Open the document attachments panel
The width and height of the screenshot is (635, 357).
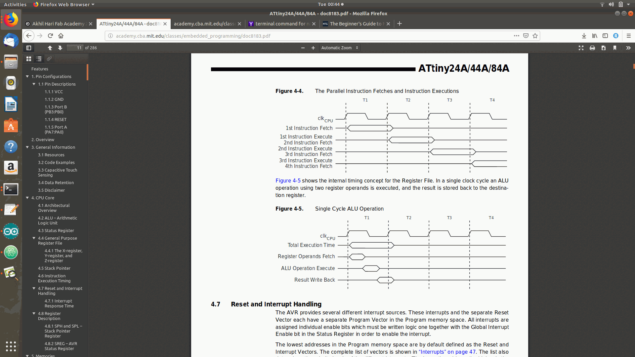(x=49, y=59)
